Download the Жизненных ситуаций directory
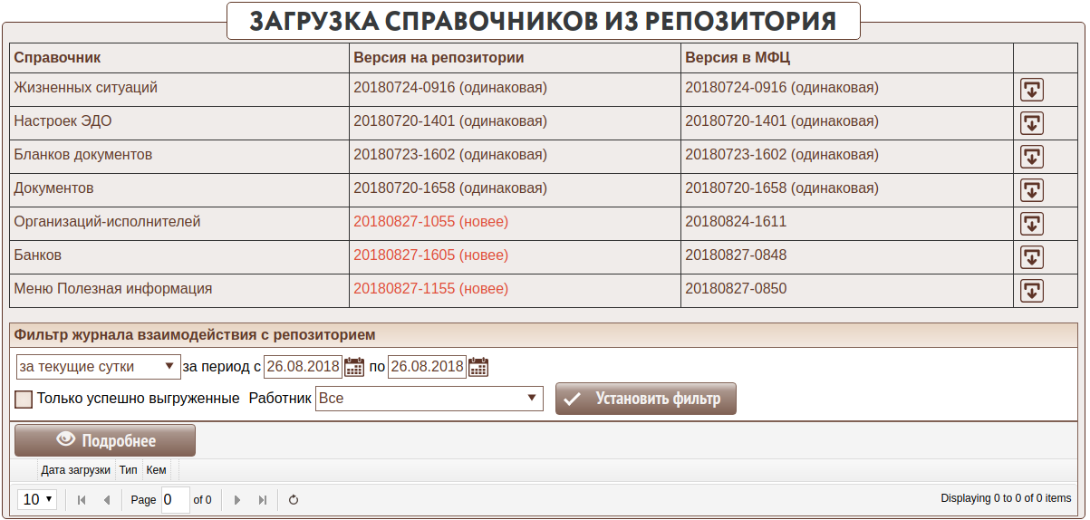The height and width of the screenshot is (520, 1090). 1032,90
